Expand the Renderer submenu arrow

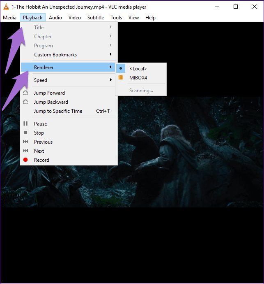111,67
